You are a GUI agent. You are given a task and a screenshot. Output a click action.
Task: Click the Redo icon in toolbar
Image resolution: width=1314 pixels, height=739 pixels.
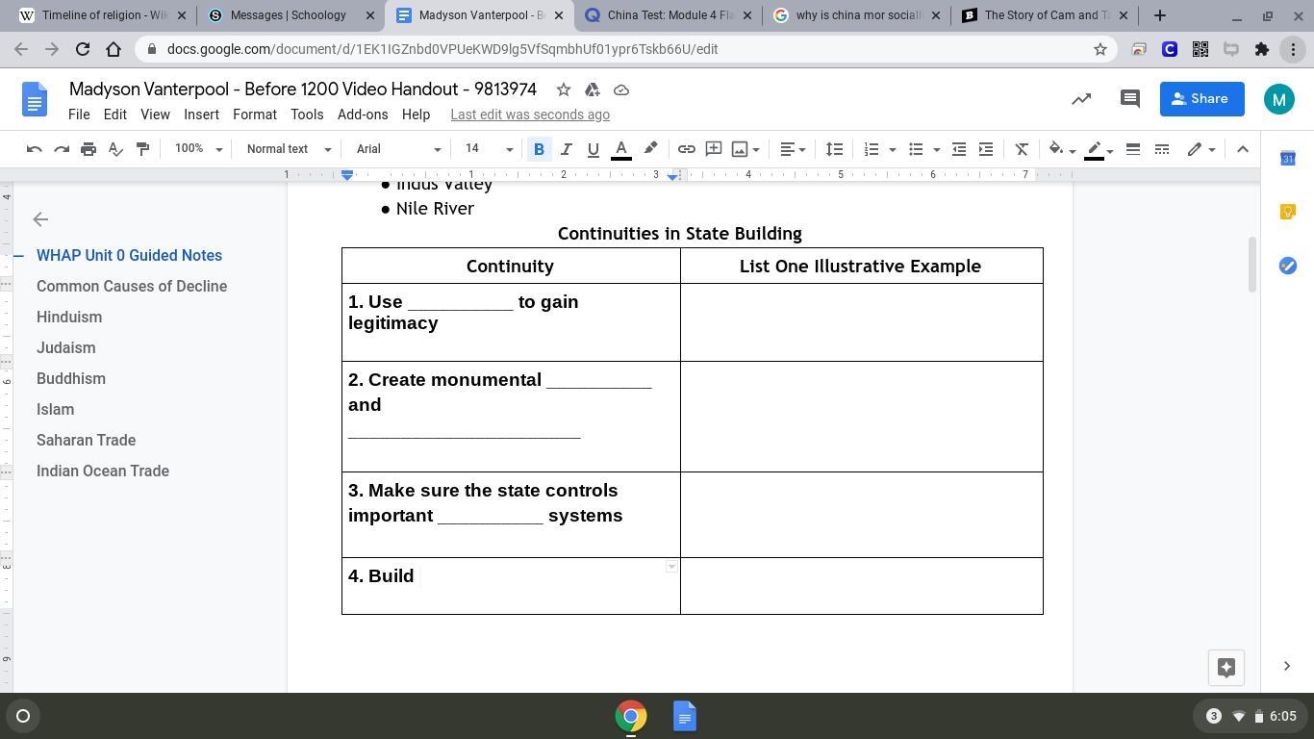point(62,149)
